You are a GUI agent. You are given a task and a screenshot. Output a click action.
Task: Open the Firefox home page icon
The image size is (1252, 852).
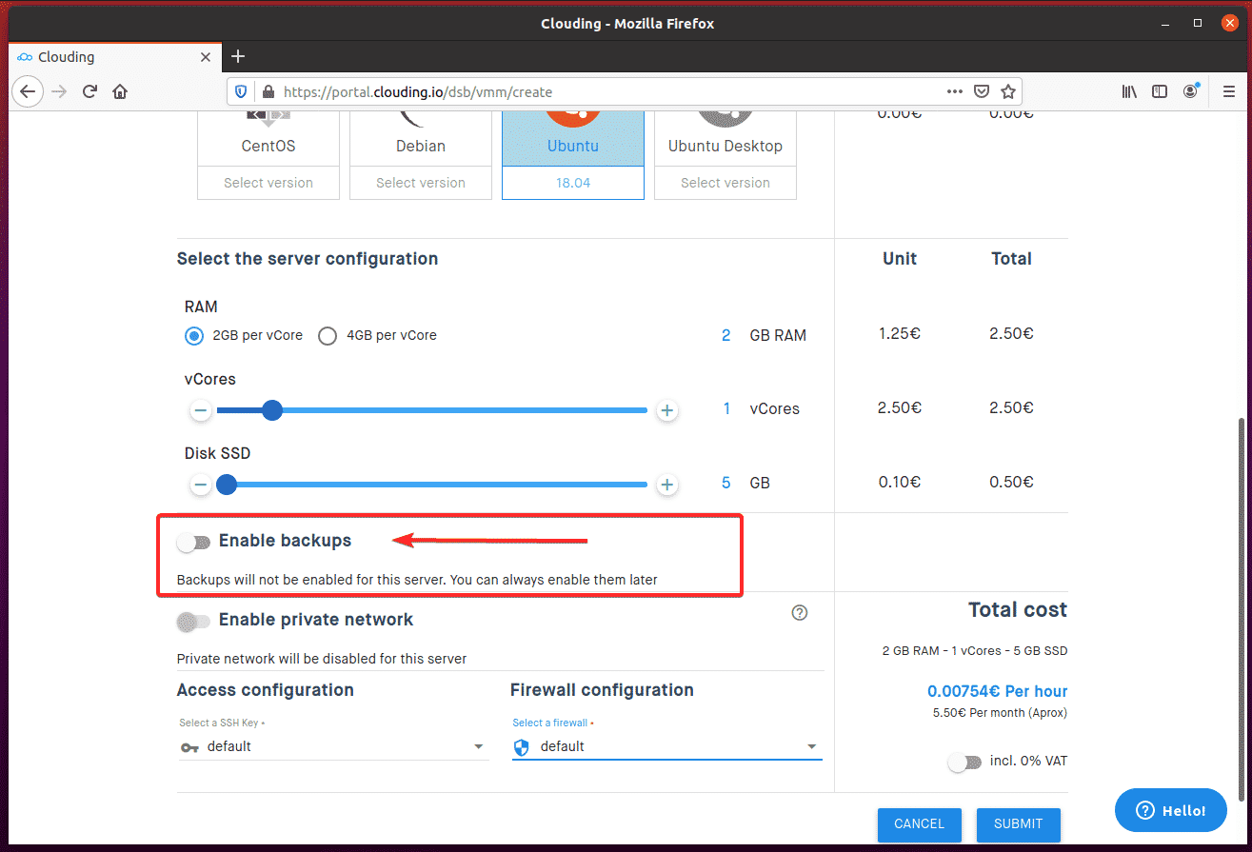tap(120, 92)
